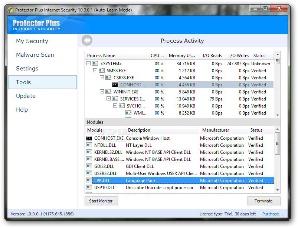Sort by the CPU column header
Screen dimensions: 298x228
[157, 56]
